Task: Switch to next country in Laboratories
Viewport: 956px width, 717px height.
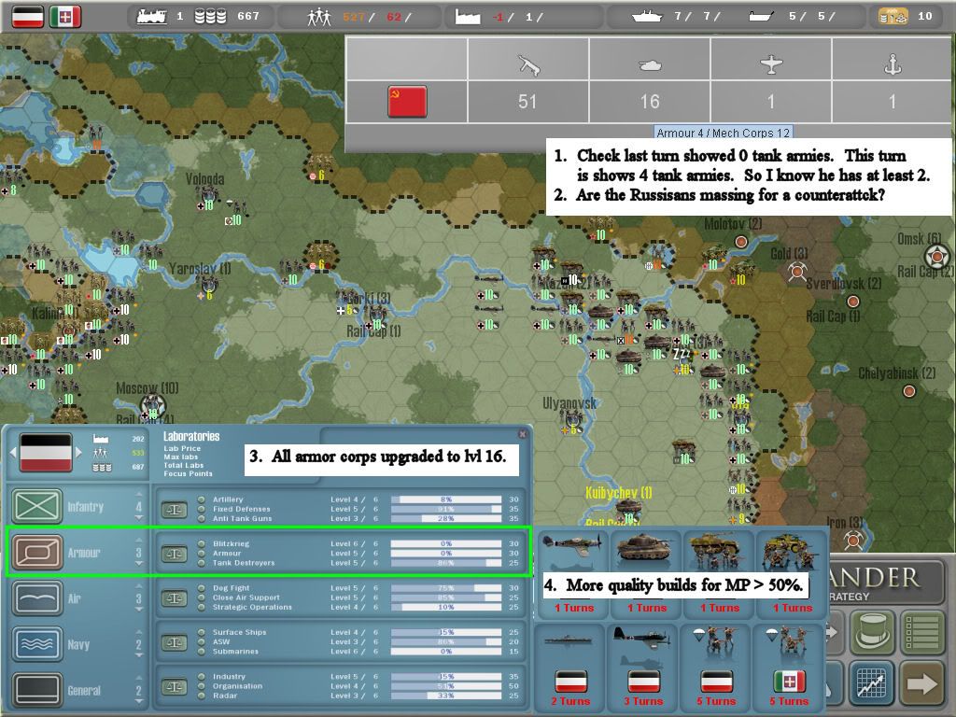Action: (78, 453)
